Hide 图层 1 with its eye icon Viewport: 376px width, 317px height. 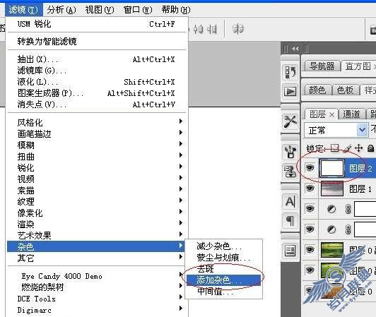click(x=310, y=189)
